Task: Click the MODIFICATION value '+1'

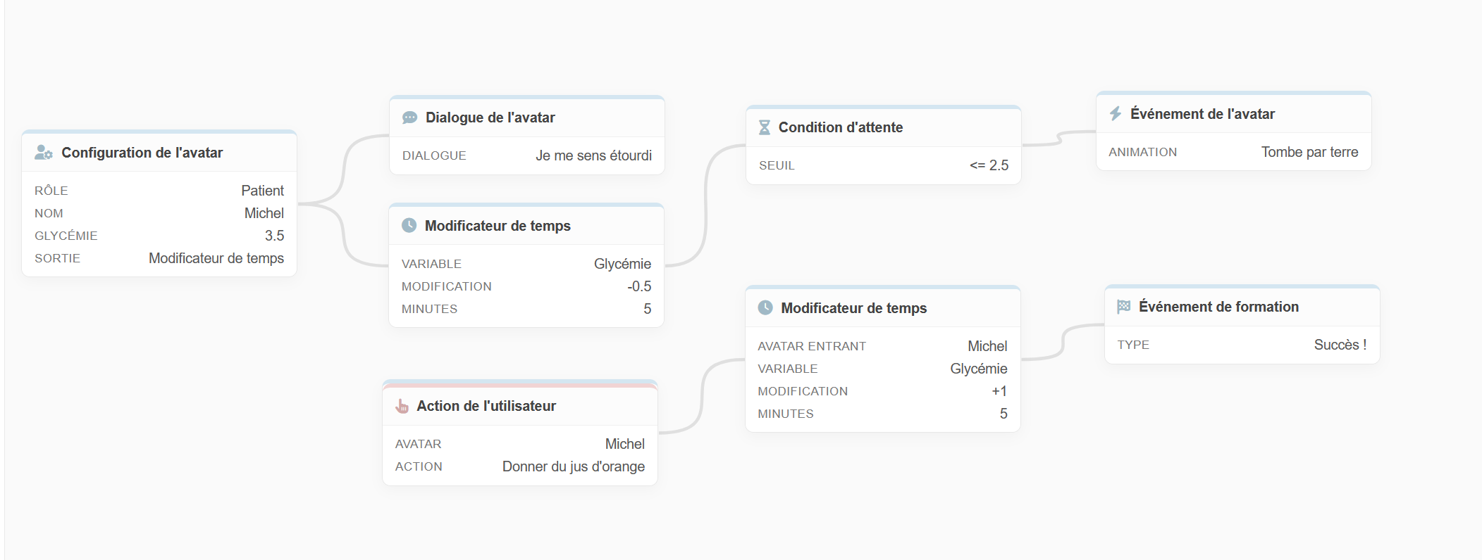Action: (x=999, y=391)
